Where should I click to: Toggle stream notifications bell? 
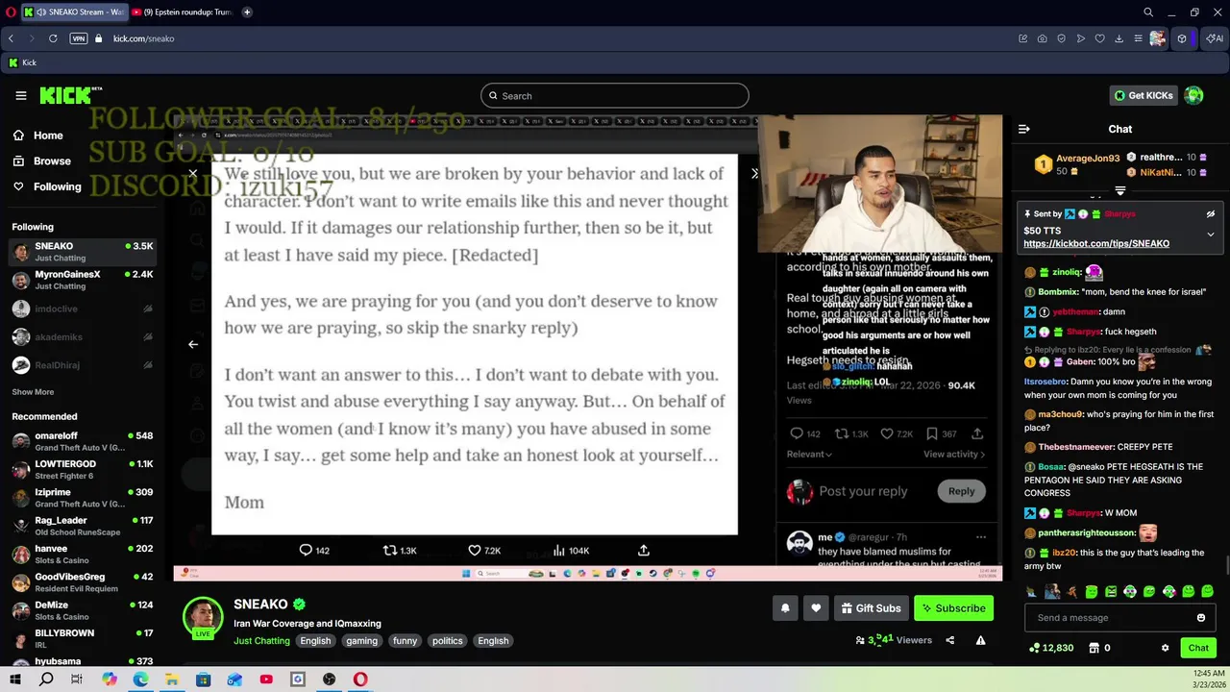click(x=785, y=608)
